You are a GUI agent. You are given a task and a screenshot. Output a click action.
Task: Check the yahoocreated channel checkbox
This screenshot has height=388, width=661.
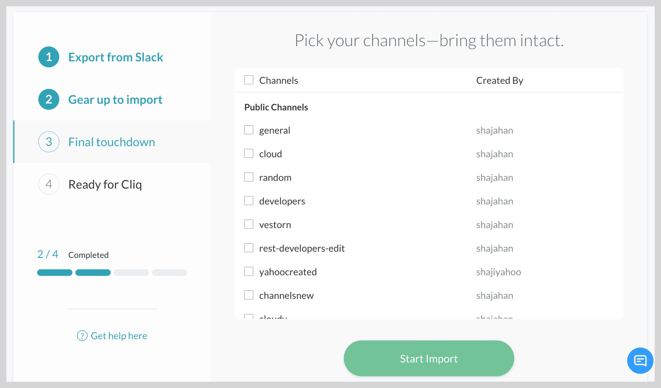(249, 272)
